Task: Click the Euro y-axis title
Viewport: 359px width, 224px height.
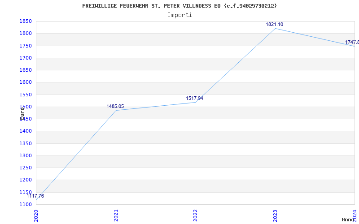Action: (x=22, y=113)
